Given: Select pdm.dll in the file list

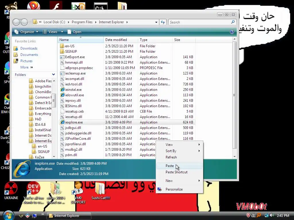Looking at the screenshot, I should 71,155.
